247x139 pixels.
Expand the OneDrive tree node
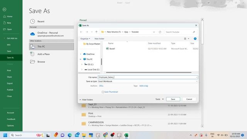tap(81, 54)
